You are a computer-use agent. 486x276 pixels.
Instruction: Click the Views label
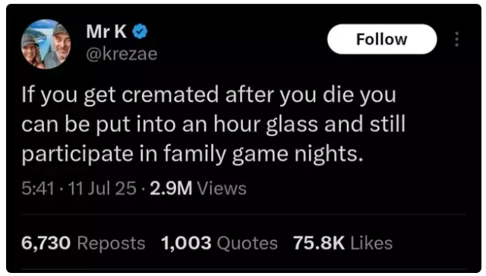[222, 189]
